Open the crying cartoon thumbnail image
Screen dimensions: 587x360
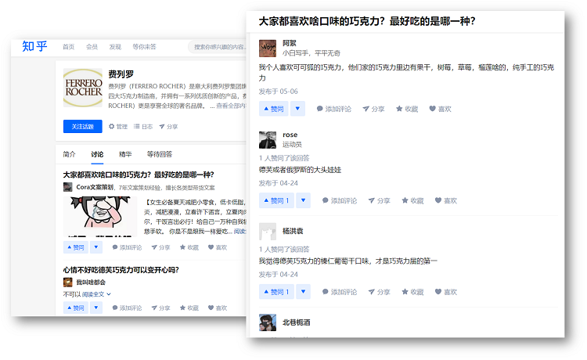point(100,217)
